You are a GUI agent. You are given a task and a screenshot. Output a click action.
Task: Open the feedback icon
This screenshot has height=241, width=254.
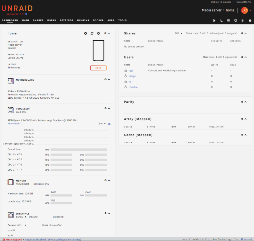(x=229, y=21)
